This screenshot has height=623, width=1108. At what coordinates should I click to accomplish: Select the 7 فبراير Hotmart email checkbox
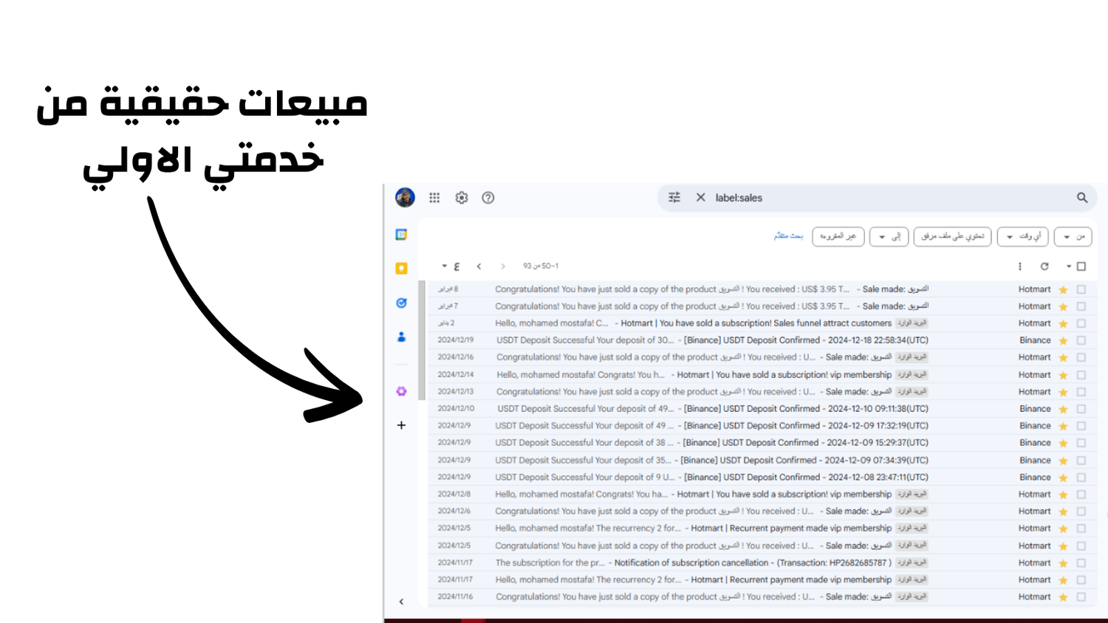pyautogui.click(x=1081, y=306)
